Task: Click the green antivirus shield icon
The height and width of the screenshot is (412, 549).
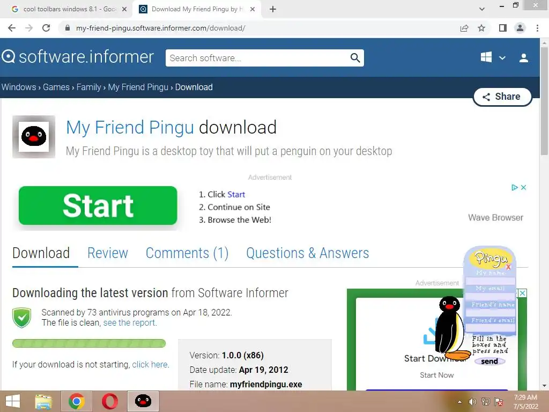Action: click(21, 318)
